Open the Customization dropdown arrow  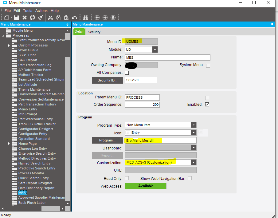(194, 162)
